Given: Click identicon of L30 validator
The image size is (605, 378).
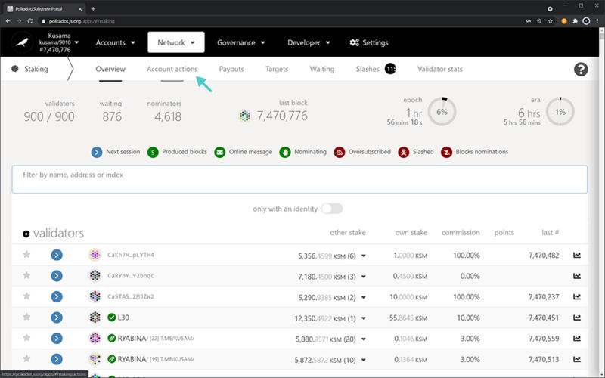Looking at the screenshot, I should click(x=95, y=318).
